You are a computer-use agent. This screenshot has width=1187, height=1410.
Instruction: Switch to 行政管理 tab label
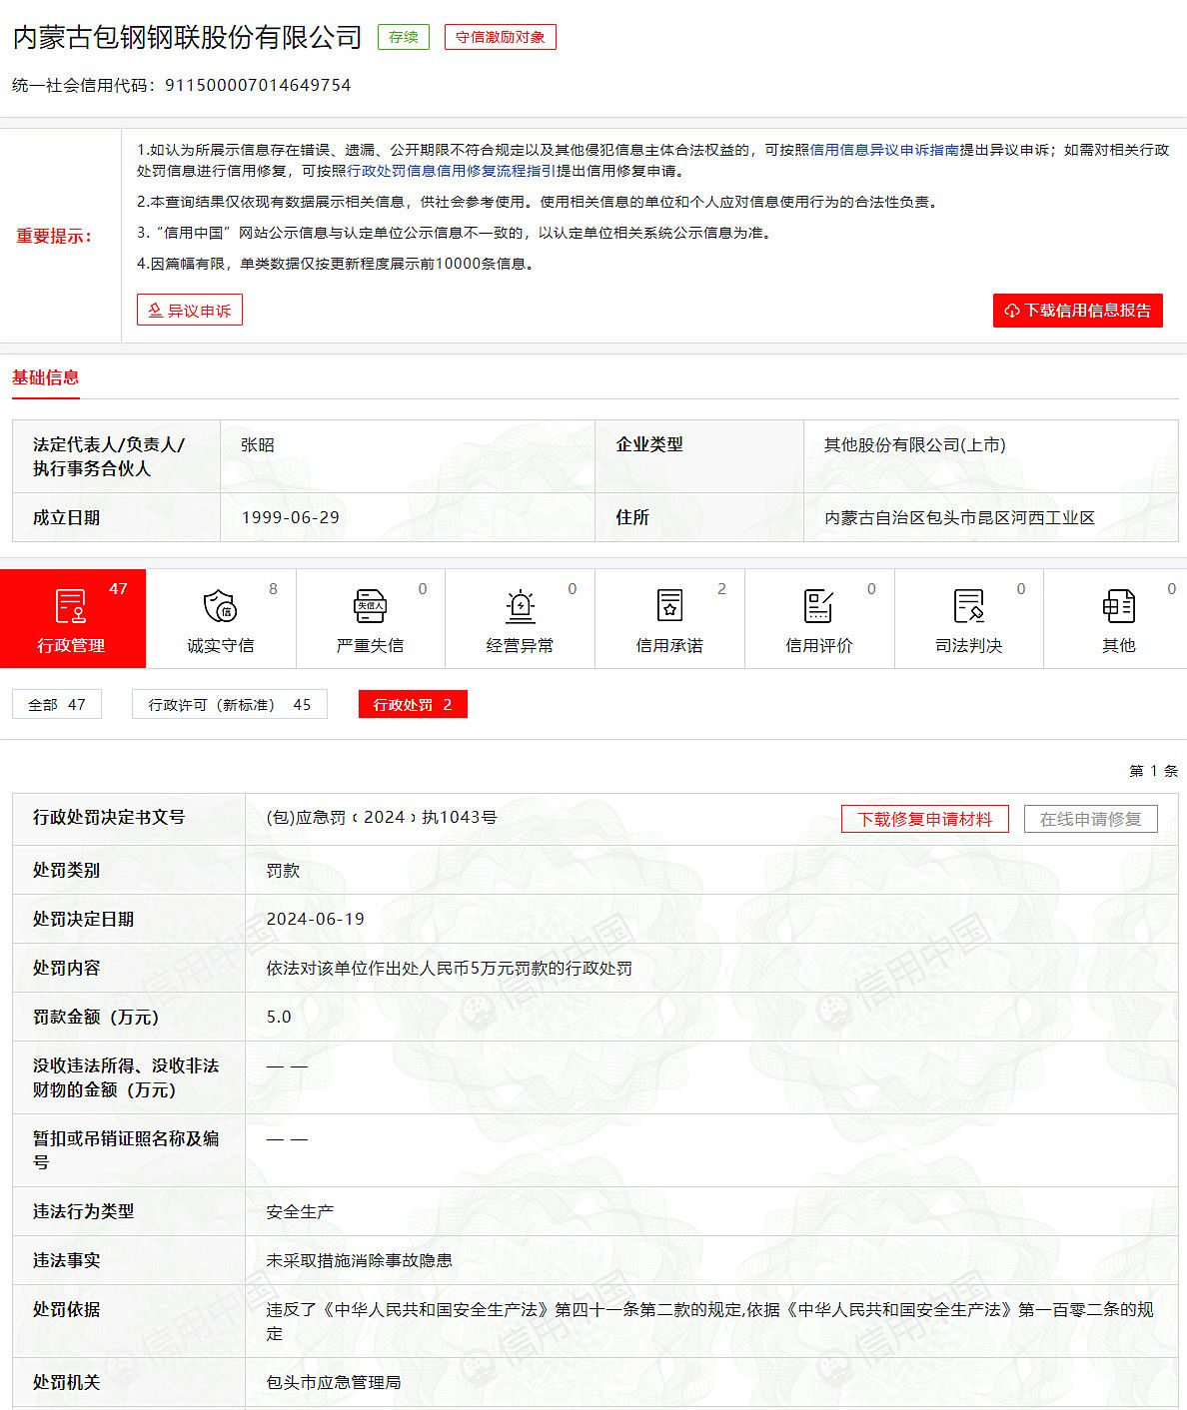tap(70, 645)
